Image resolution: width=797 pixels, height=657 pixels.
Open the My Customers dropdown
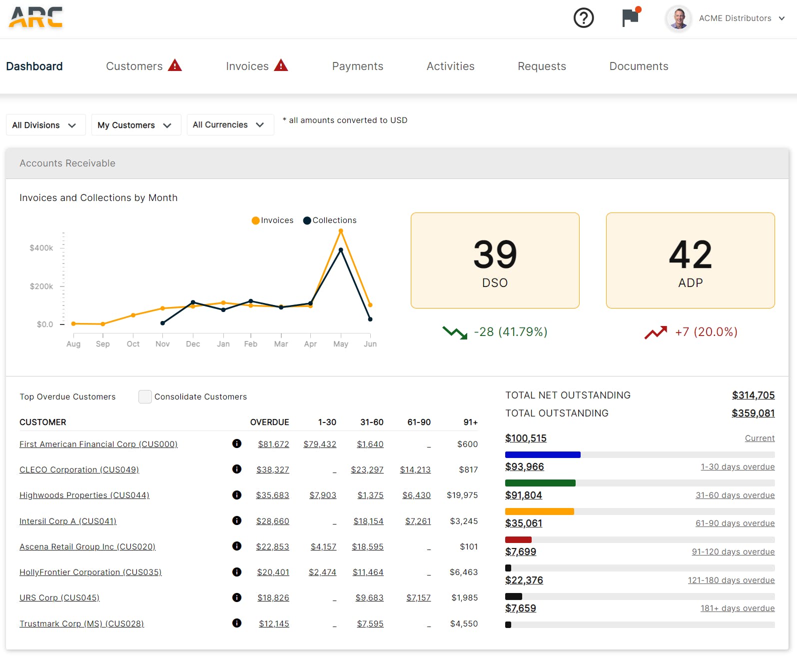click(135, 125)
